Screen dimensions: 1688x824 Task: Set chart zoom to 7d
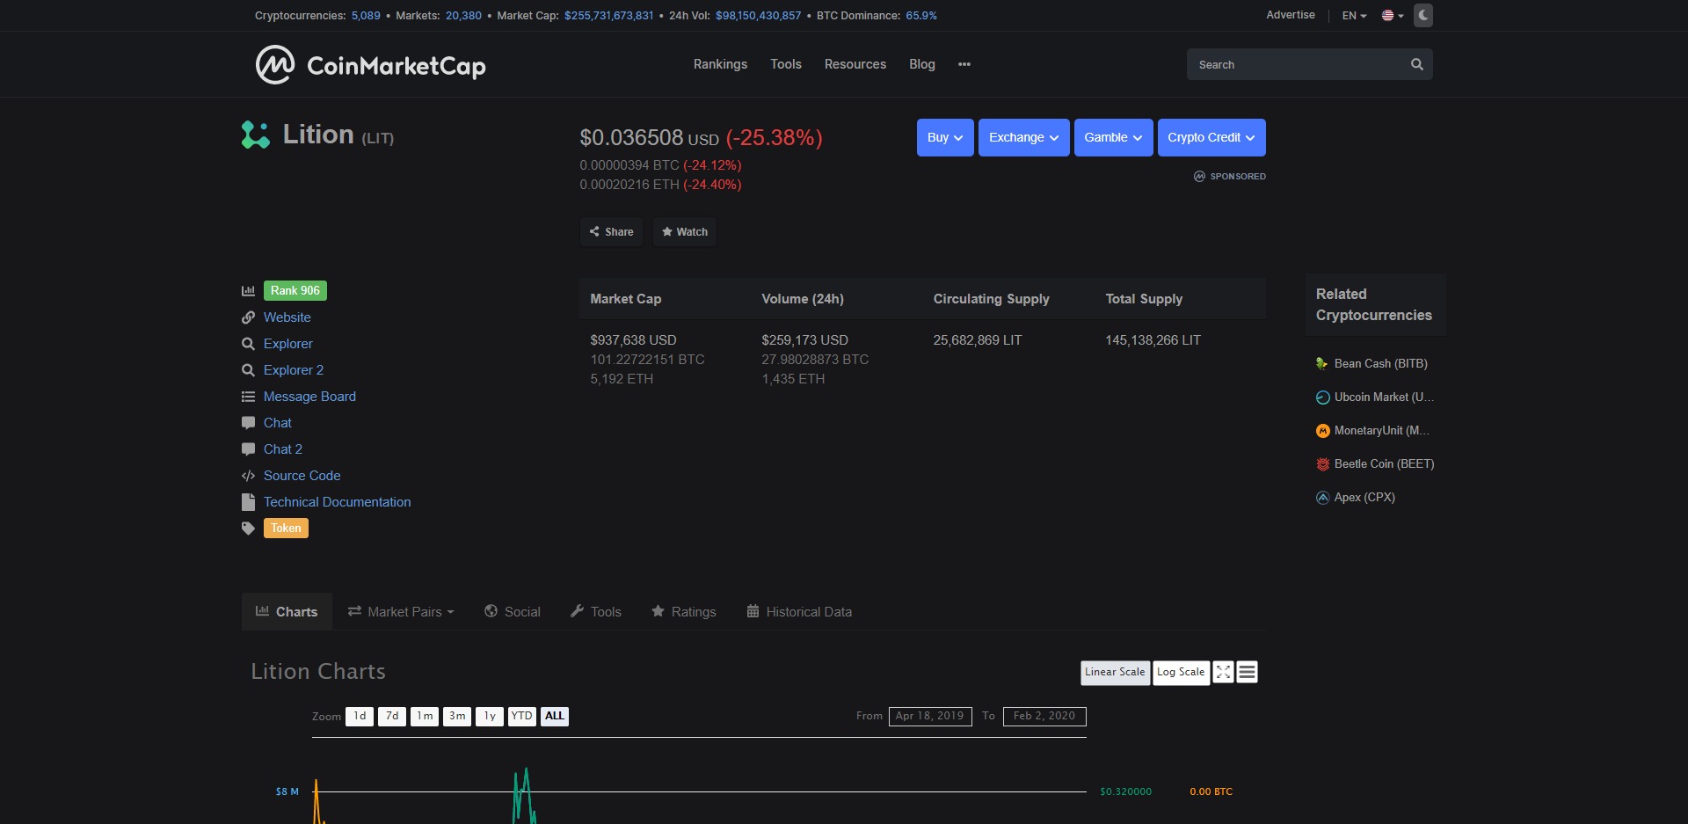tap(392, 716)
